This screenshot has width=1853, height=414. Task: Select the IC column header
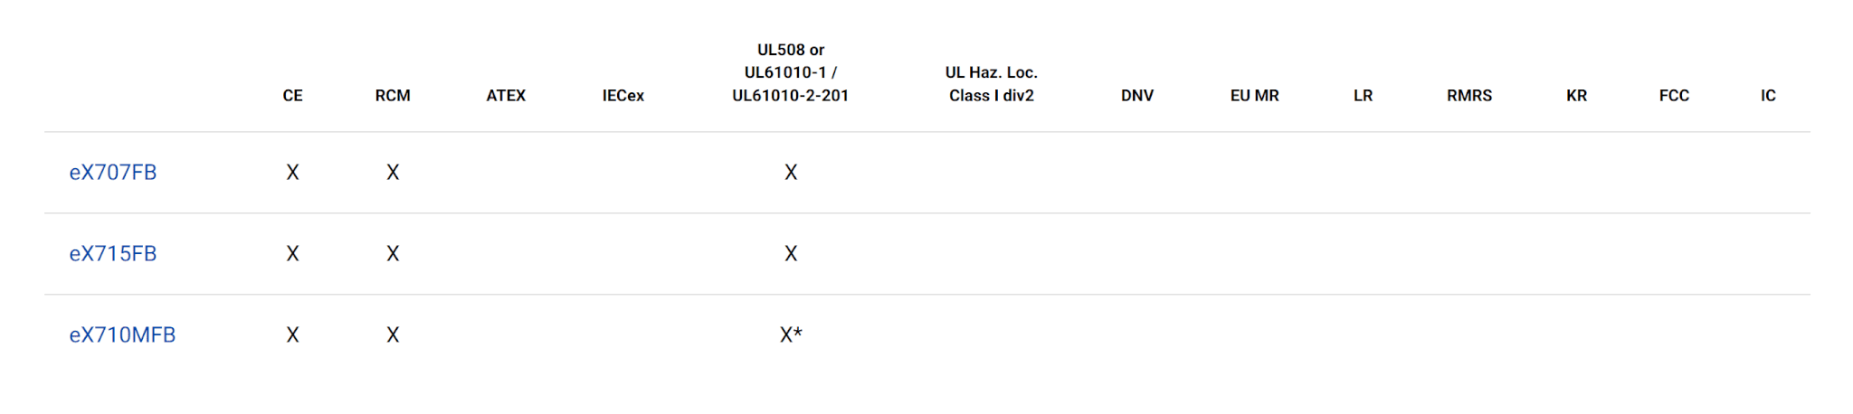(1768, 96)
